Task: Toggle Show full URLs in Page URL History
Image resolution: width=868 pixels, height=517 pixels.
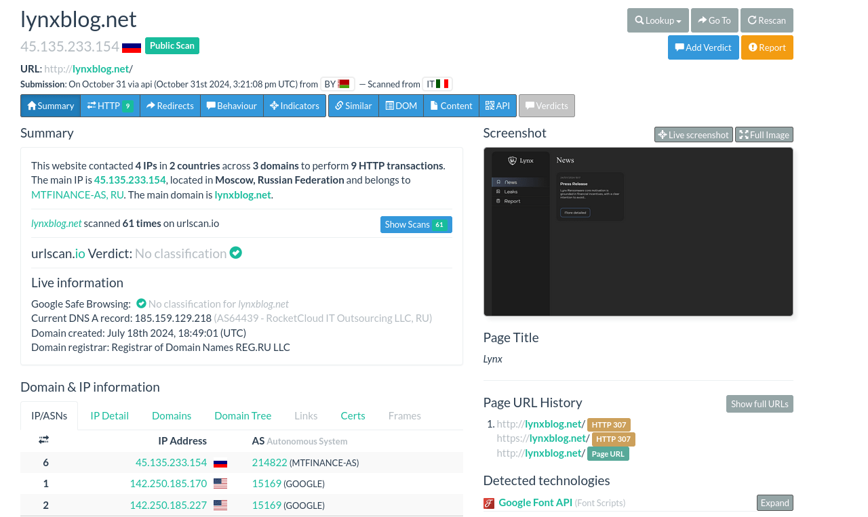Action: 759,404
